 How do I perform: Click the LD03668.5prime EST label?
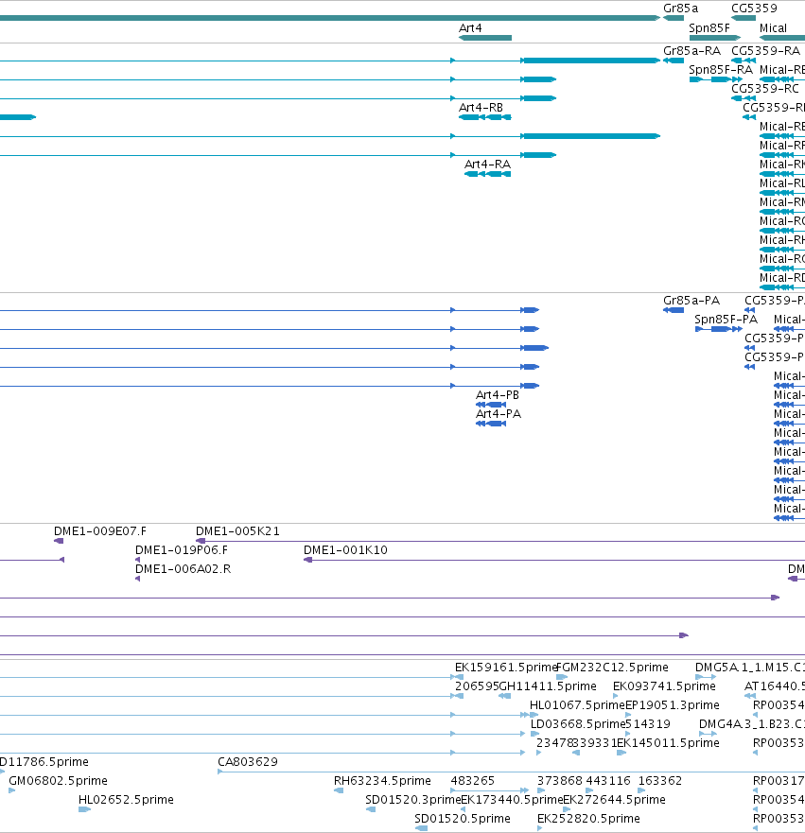[578, 724]
